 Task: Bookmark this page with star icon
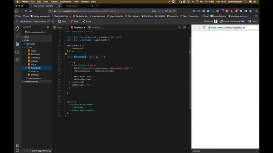[174, 11]
